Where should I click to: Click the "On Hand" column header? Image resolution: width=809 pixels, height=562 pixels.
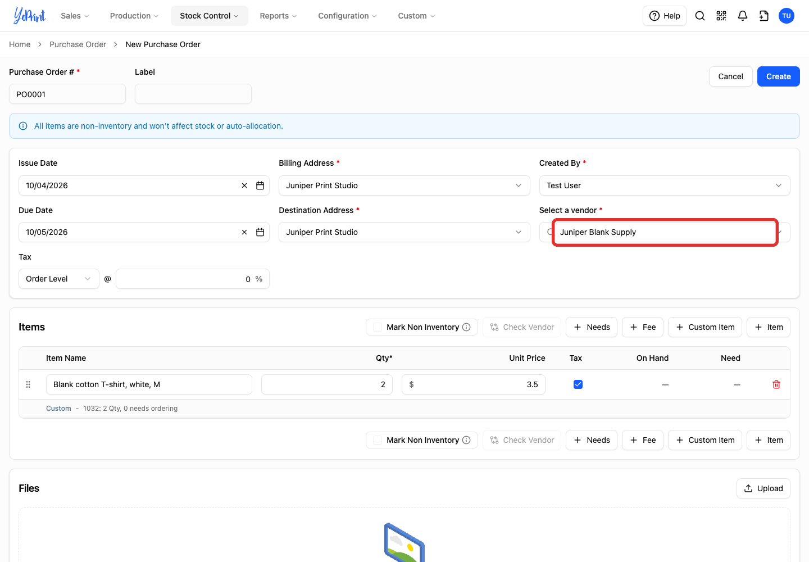[652, 358]
